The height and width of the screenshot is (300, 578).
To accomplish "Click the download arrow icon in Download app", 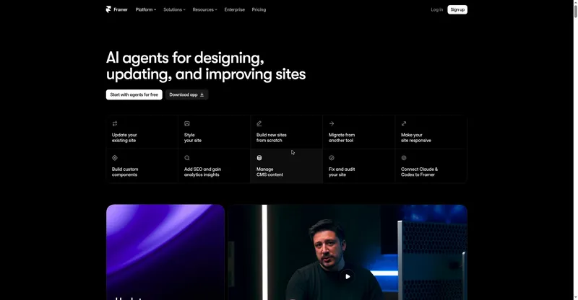I will point(202,94).
